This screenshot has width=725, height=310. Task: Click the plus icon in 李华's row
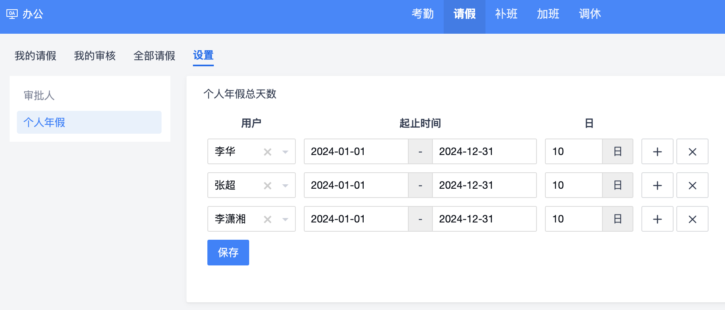point(657,152)
